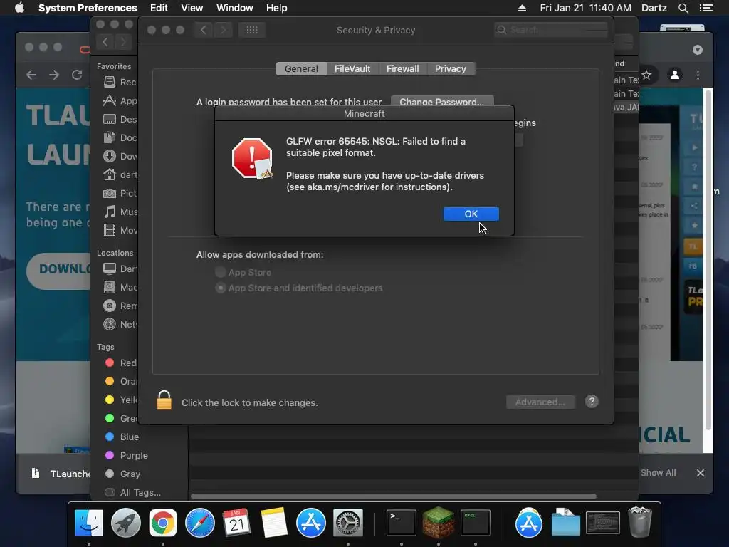The height and width of the screenshot is (547, 729).
Task: Open Google Chrome from the Dock
Action: [x=163, y=523]
